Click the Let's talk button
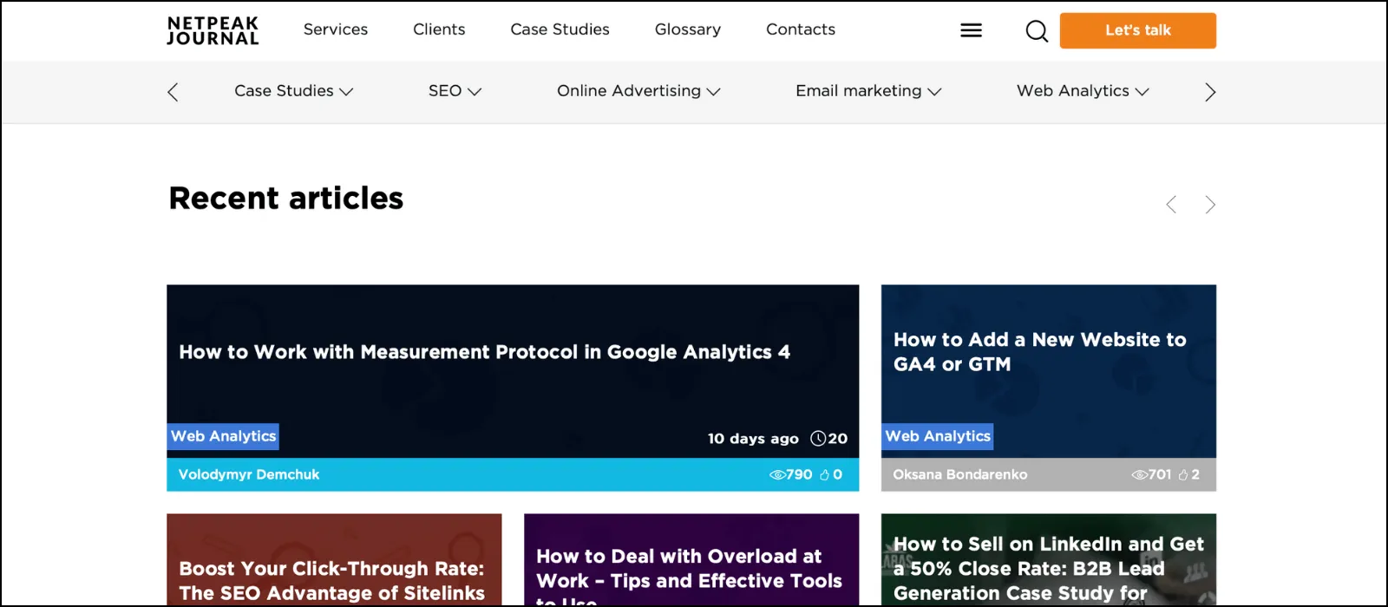1388x607 pixels. click(1138, 30)
